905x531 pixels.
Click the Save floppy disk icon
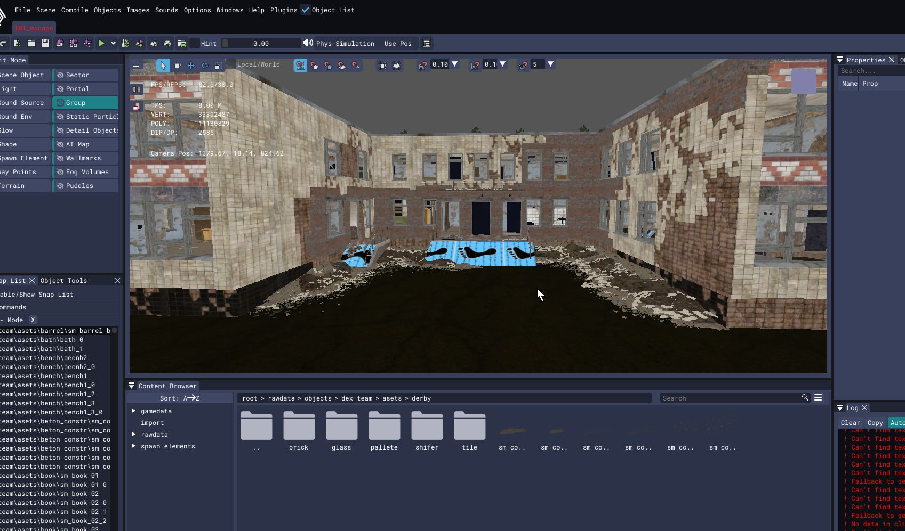click(45, 44)
